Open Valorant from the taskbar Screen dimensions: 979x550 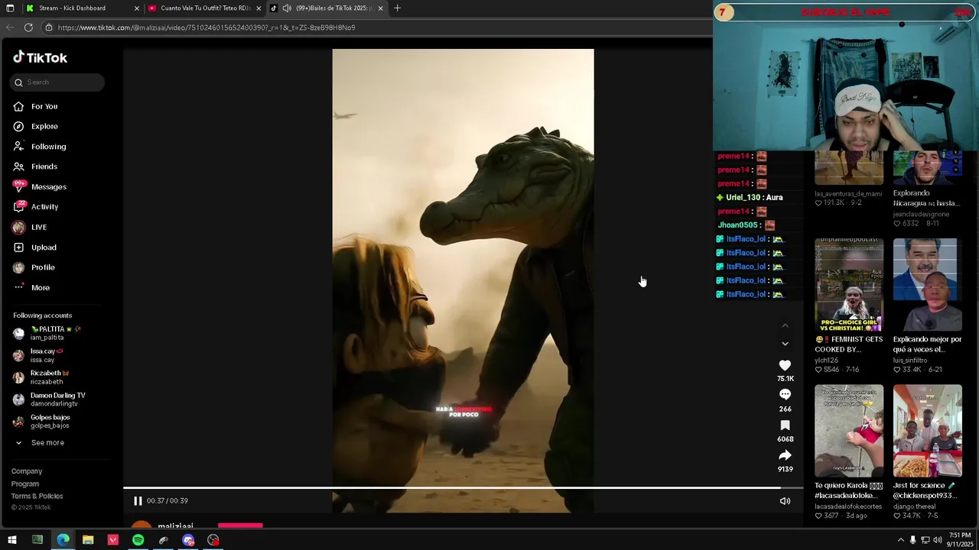point(113,540)
